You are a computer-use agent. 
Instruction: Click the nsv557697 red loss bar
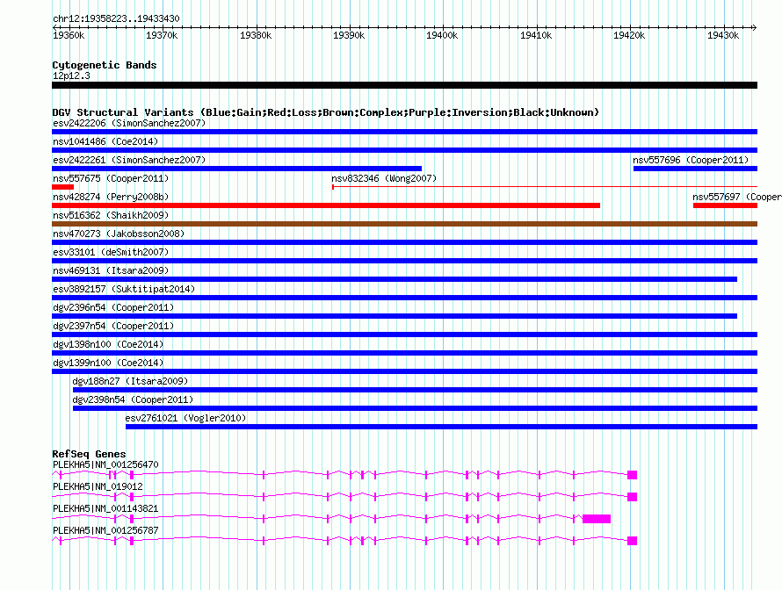point(725,205)
